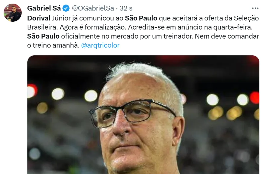Enlarge the attached photo of the coach
274x174 pixels.
coord(143,115)
